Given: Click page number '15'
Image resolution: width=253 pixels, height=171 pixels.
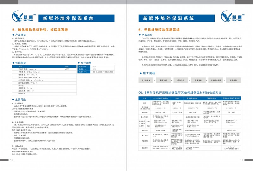Looking at the screenshot, I should (12, 160).
